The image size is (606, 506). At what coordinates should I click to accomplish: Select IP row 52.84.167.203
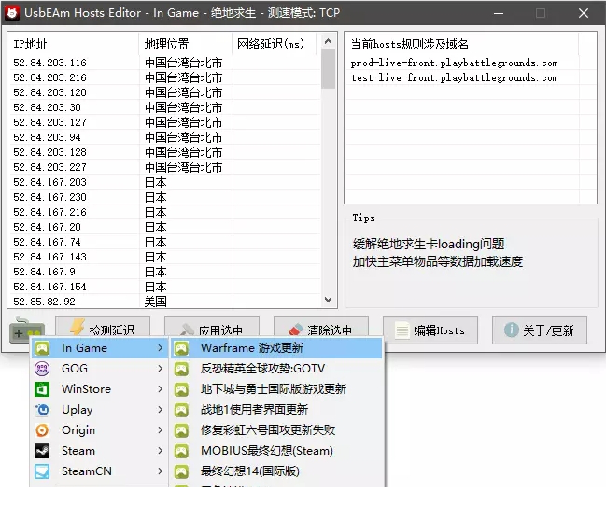tap(164, 182)
